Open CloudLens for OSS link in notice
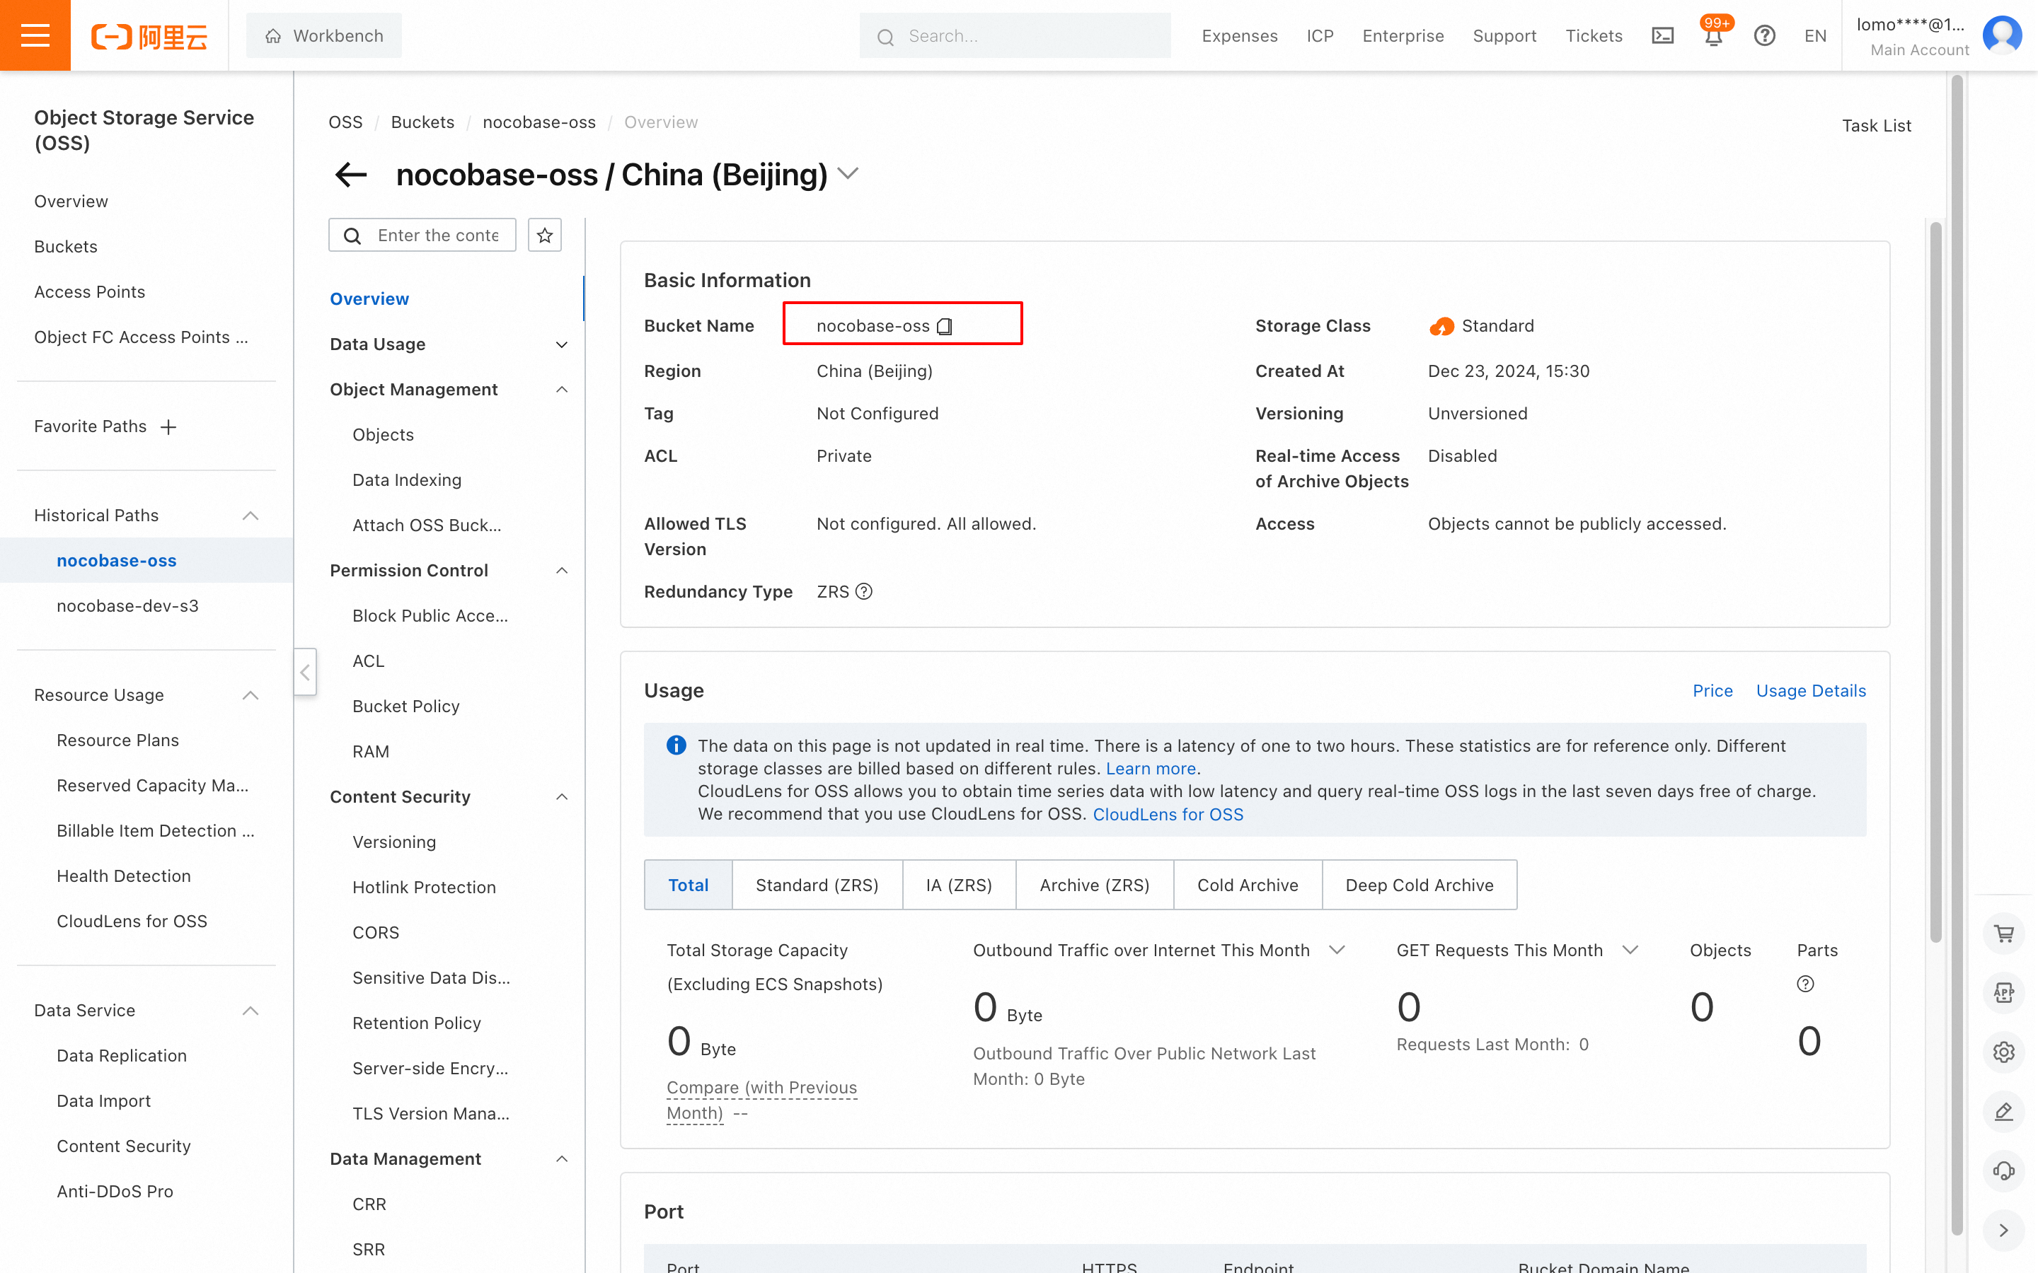The height and width of the screenshot is (1273, 2038). point(1167,814)
